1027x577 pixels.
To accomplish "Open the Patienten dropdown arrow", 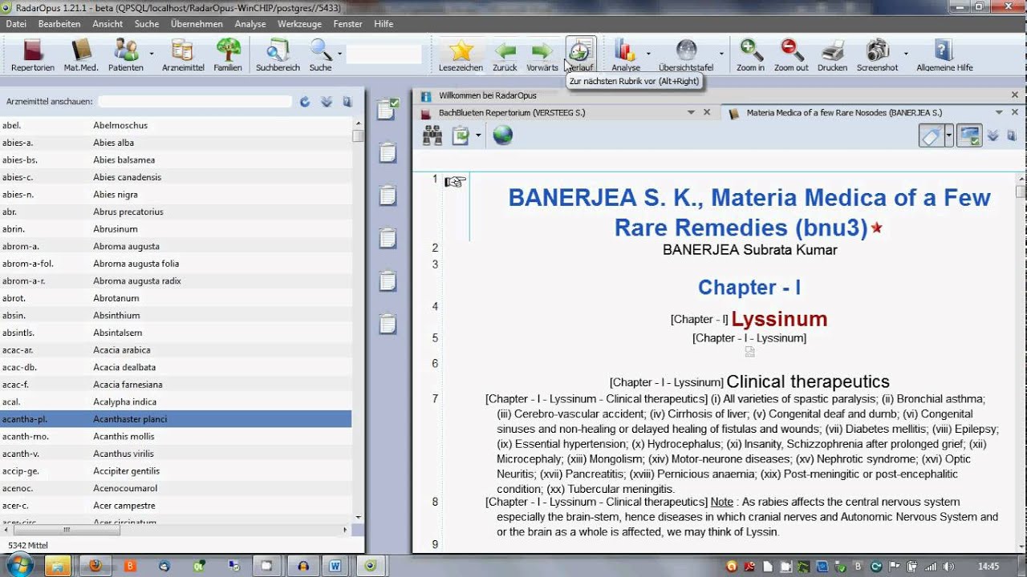I will 152,54.
